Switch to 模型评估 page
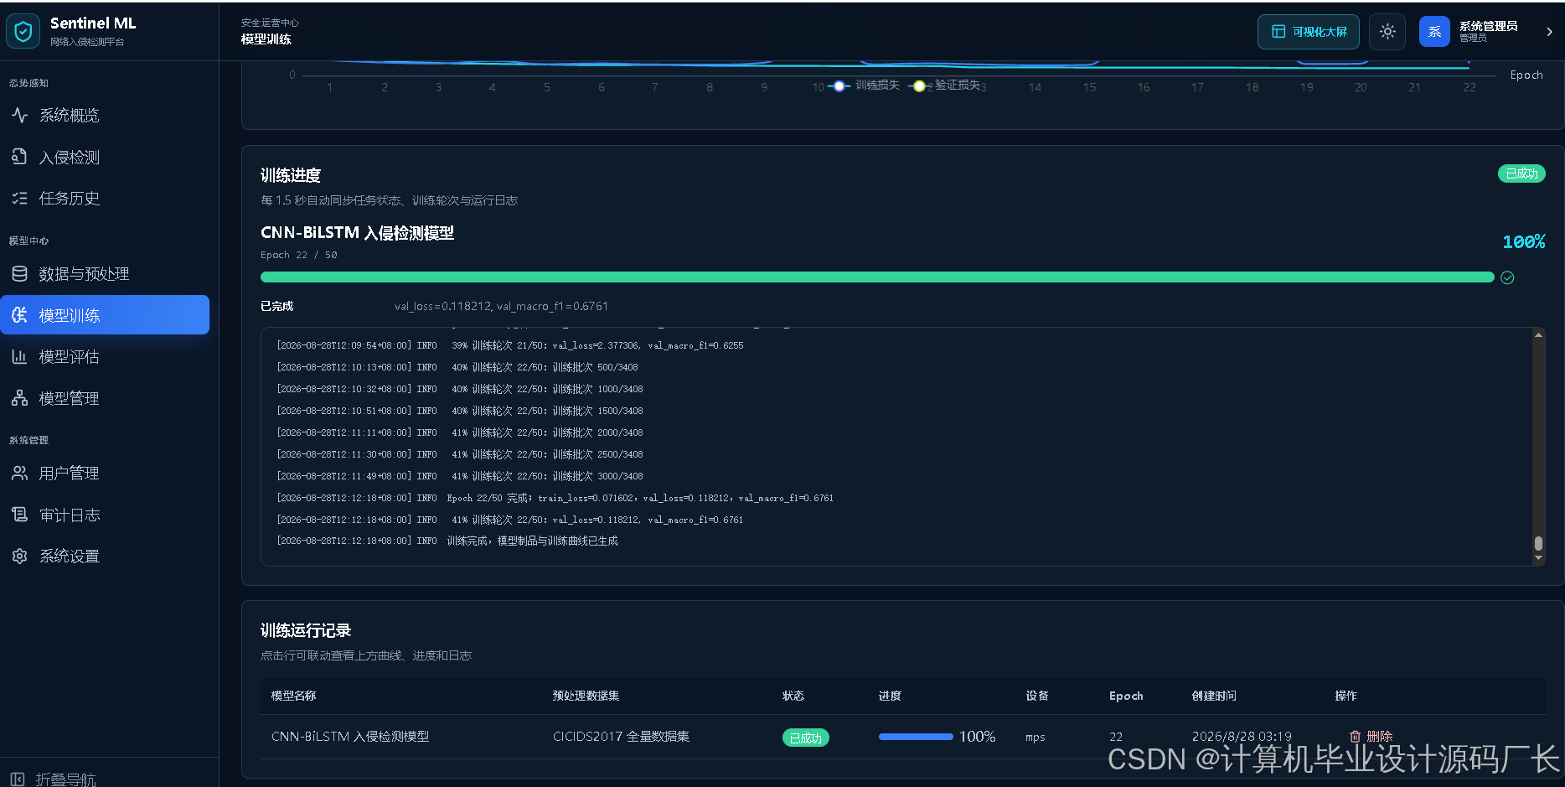This screenshot has height=787, width=1565. [x=105, y=356]
